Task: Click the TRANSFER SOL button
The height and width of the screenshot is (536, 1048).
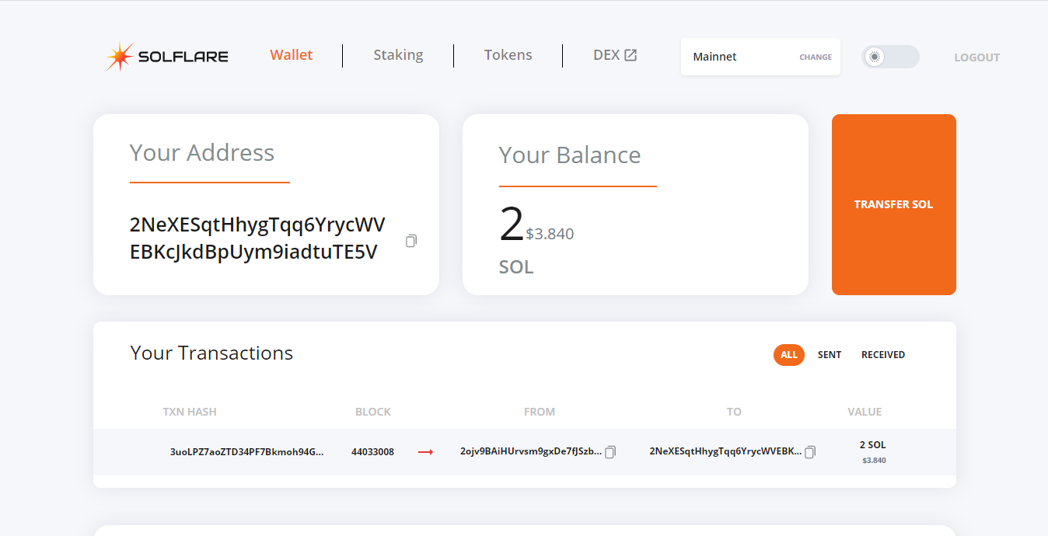Action: click(x=894, y=204)
